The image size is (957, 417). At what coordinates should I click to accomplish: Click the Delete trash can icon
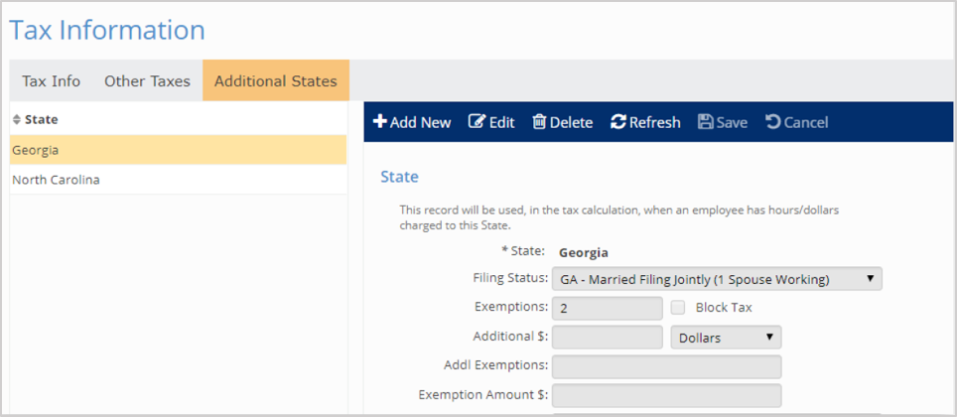coord(539,122)
